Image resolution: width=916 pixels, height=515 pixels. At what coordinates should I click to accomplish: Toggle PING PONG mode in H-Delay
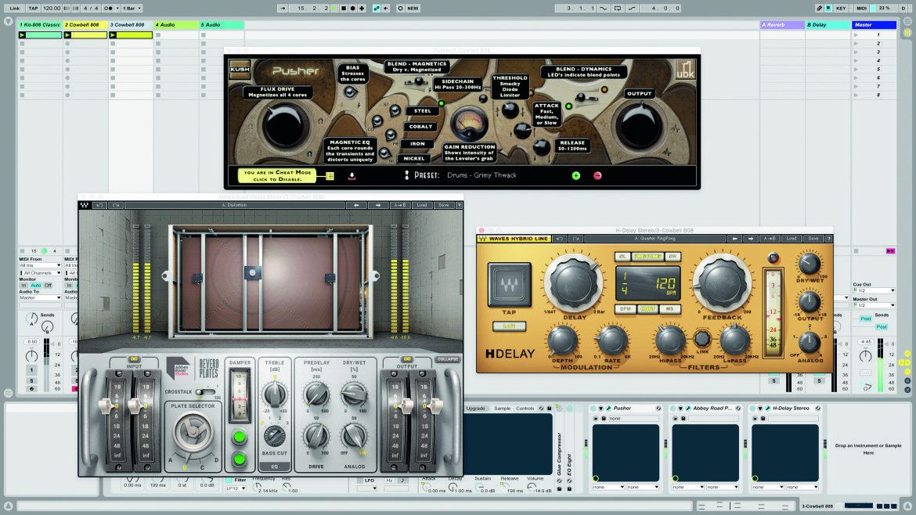click(647, 257)
